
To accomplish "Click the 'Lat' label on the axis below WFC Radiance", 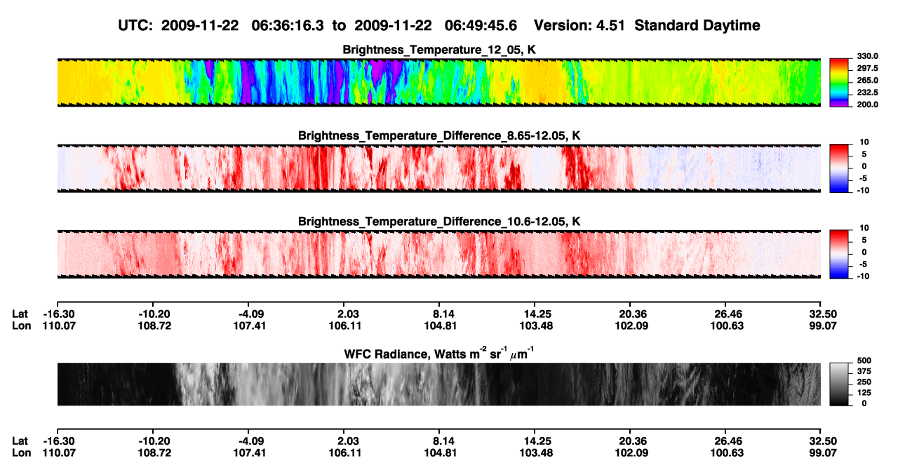I will click(20, 441).
